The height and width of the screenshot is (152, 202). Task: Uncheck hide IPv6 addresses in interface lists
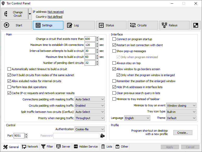click(x=114, y=87)
